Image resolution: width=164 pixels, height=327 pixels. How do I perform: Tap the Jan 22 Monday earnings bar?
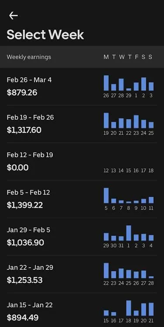pos(106,271)
